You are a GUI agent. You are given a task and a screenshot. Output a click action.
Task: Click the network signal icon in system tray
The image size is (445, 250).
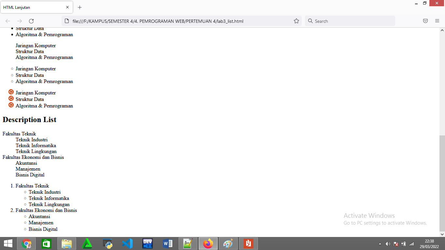click(x=411, y=243)
